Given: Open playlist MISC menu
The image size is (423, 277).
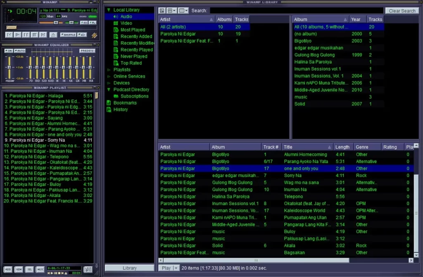Looking at the screenshot, I should 40,269.
